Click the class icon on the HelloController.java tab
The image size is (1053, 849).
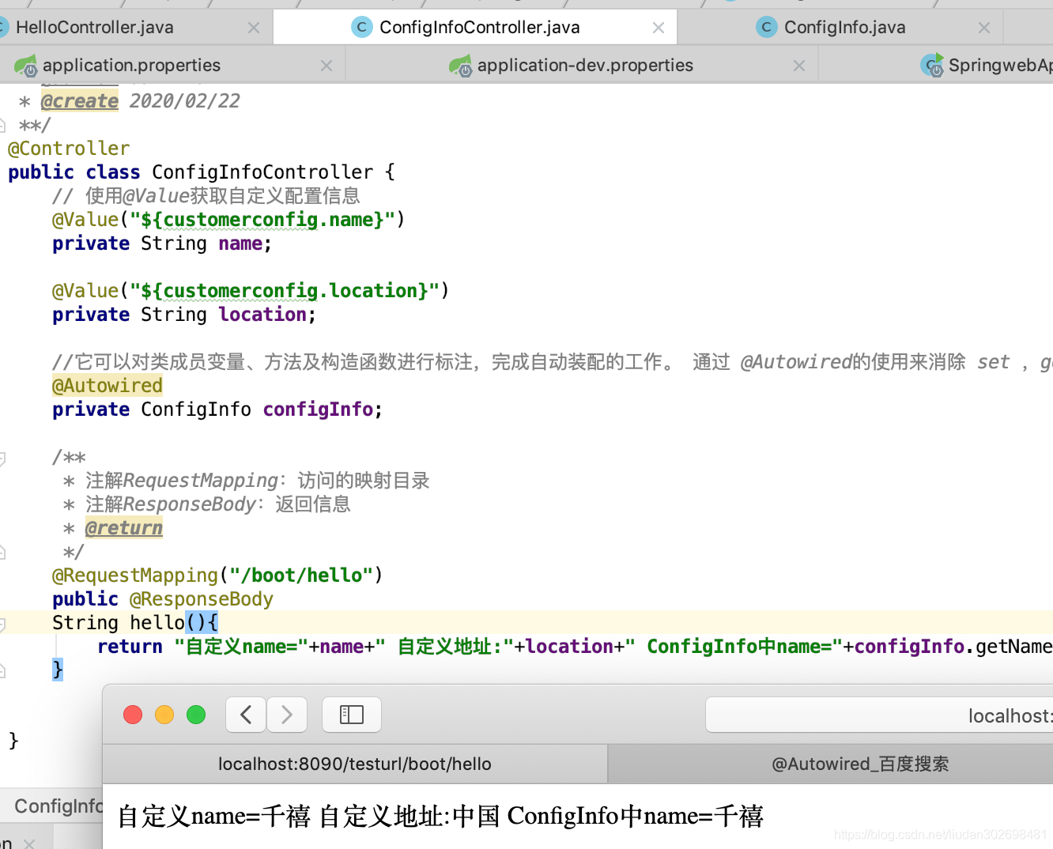pos(2,26)
